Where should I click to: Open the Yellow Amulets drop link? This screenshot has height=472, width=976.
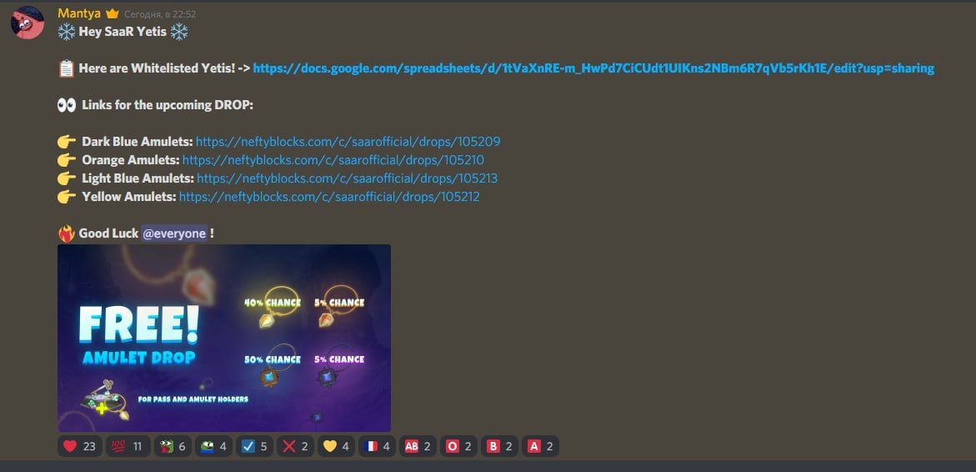[x=329, y=197]
